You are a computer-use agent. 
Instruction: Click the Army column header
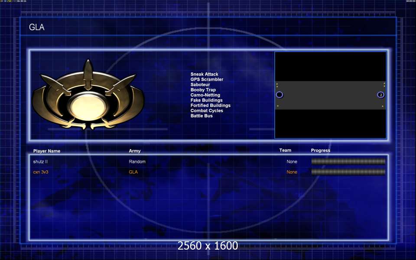point(134,151)
